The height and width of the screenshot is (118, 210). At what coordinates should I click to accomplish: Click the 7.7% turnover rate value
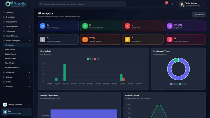(92, 38)
